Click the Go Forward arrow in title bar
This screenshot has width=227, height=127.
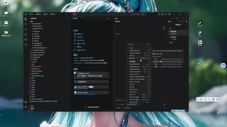tap(70, 14)
